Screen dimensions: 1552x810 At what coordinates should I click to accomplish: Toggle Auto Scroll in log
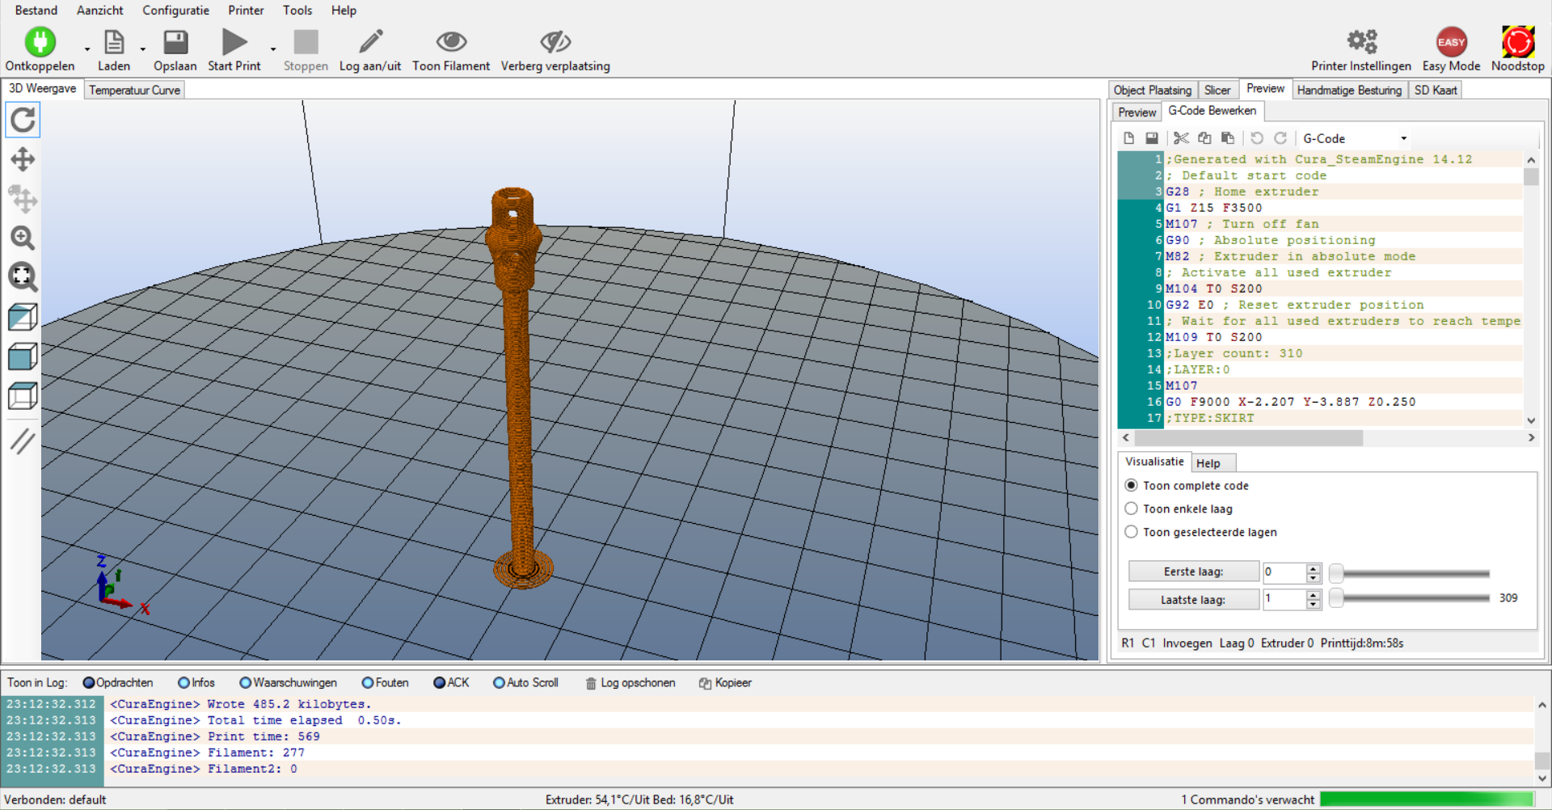[x=499, y=683]
